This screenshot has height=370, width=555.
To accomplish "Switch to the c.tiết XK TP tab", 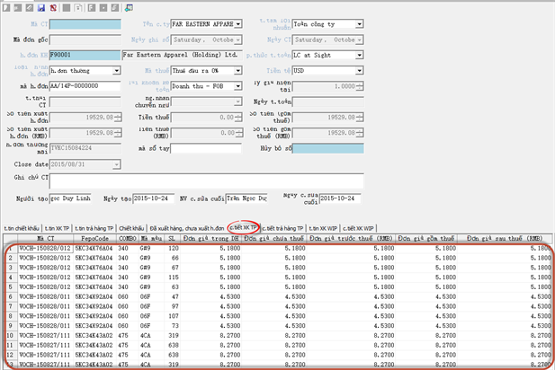I will (x=245, y=228).
